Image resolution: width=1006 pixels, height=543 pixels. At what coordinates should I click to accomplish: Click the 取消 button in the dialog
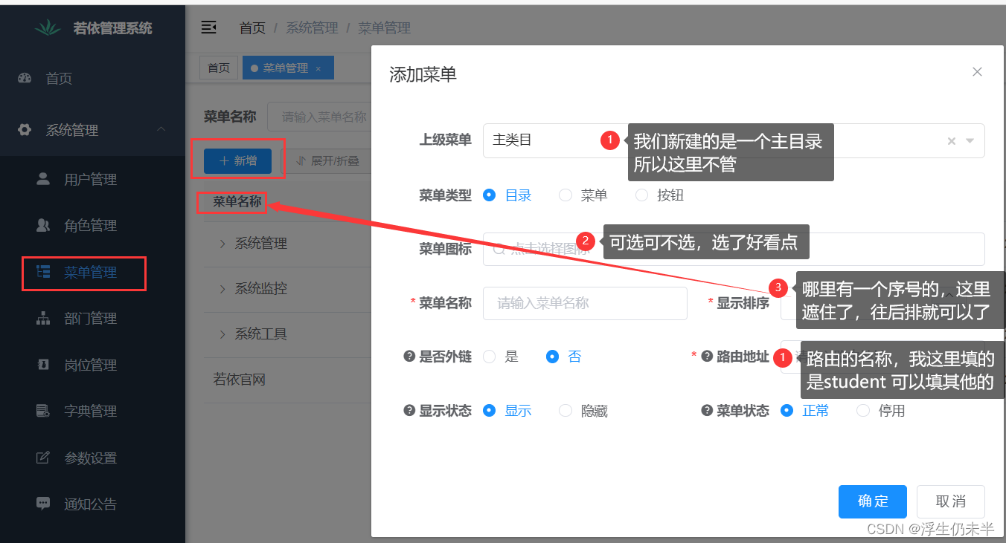(x=951, y=501)
